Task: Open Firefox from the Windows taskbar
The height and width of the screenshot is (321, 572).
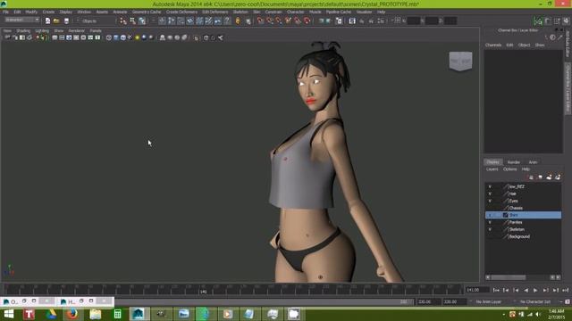Action: pyautogui.click(x=72, y=314)
